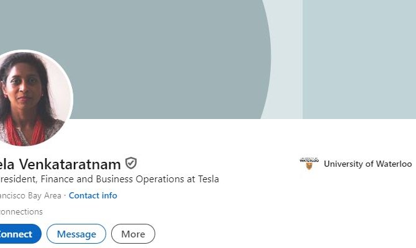The image size is (416, 248).
Task: Click the pale strip in the cover image
Action: (x=287, y=62)
